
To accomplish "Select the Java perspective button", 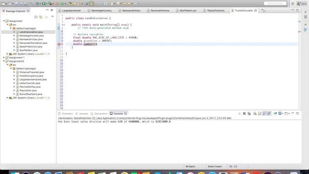I will pyautogui.click(x=302, y=3).
